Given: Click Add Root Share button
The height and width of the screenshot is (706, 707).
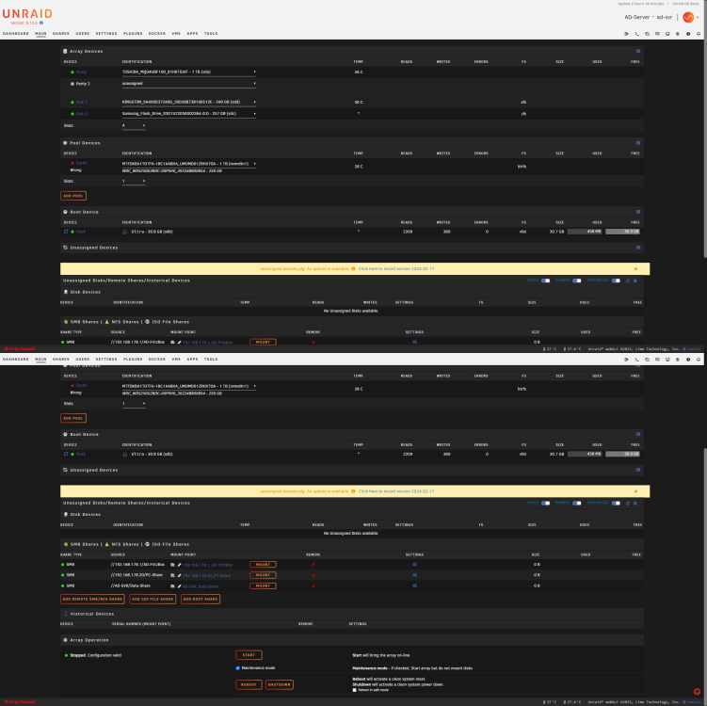Looking at the screenshot, I should click(201, 599).
